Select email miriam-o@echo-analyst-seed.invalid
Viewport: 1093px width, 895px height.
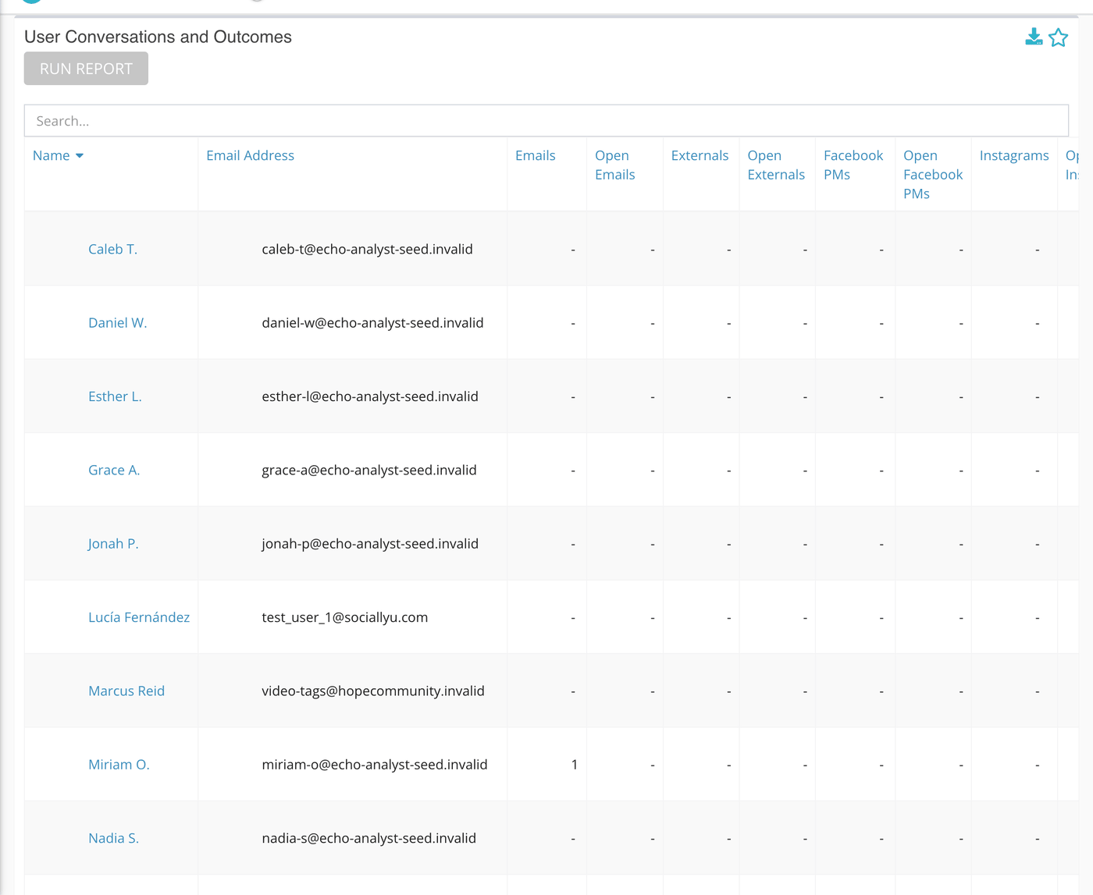pos(374,765)
